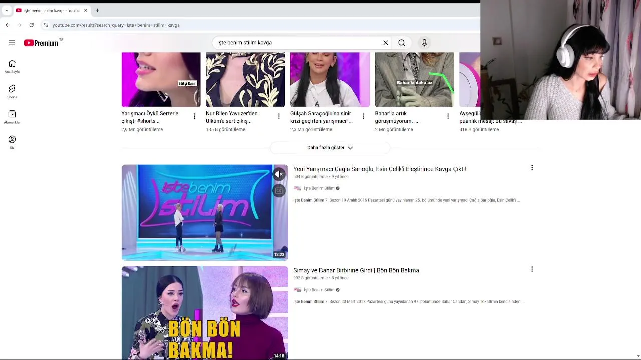Open short title Gülşah Saraçoğlu'na sinir krizi

(x=322, y=117)
